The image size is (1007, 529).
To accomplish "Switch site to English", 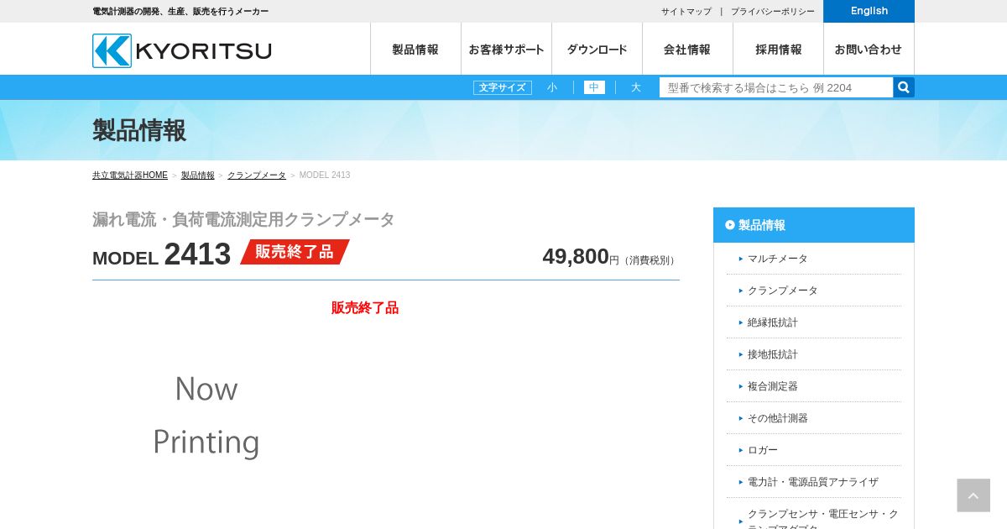I will [869, 11].
